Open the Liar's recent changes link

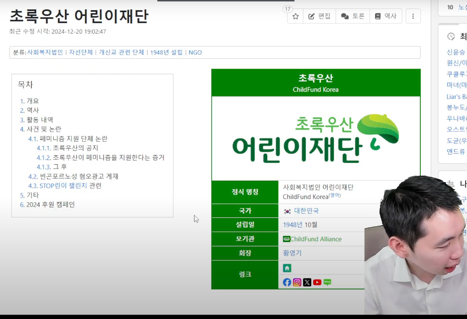[x=457, y=96]
